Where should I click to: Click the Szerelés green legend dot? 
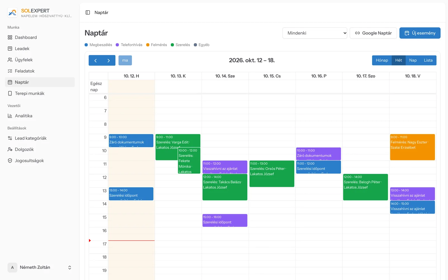pyautogui.click(x=172, y=45)
